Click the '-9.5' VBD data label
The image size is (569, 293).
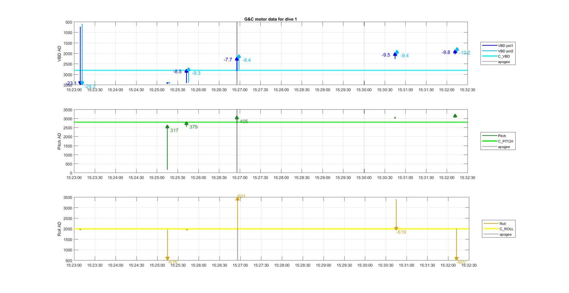pyautogui.click(x=386, y=55)
